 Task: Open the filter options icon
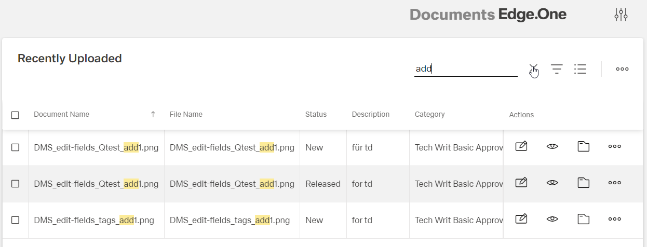click(x=557, y=69)
